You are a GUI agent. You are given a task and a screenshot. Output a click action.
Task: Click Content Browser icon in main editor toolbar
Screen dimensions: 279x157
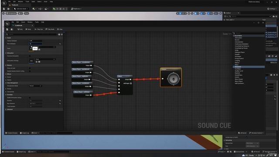point(9,9)
